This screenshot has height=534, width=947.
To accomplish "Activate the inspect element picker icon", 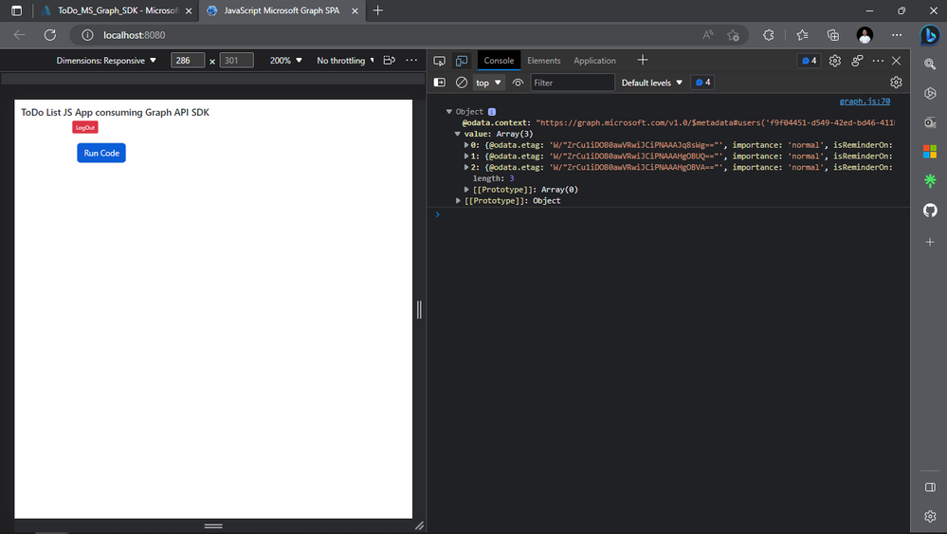I will (x=440, y=61).
